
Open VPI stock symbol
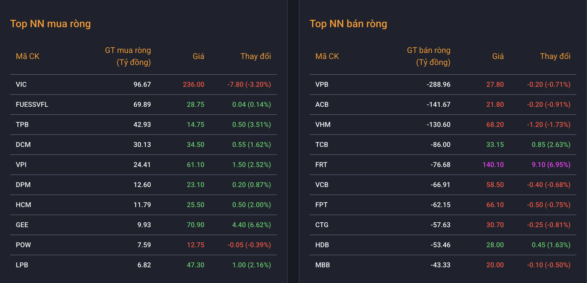21,164
